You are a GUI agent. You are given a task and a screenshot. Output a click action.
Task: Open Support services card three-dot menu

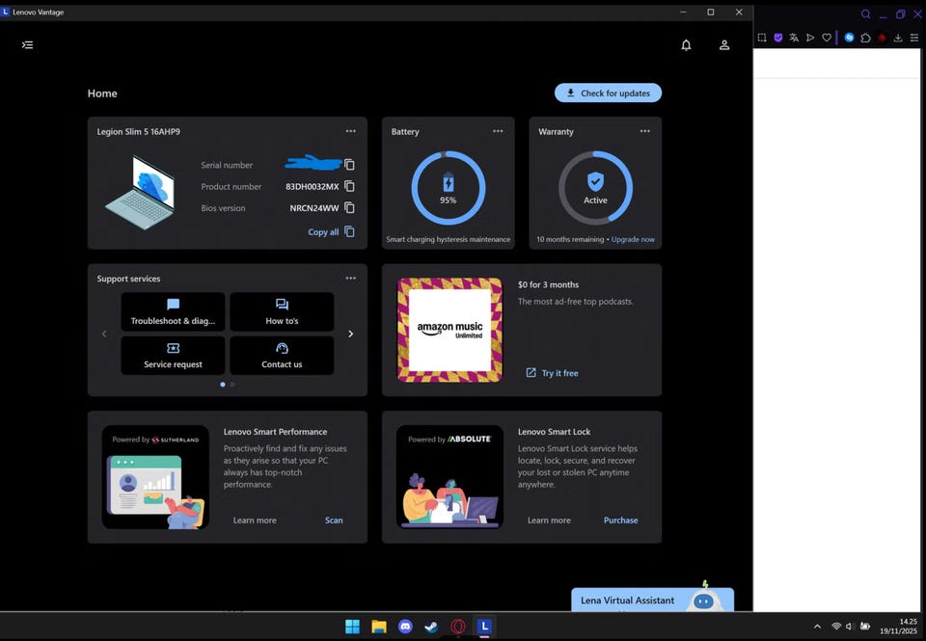click(351, 278)
